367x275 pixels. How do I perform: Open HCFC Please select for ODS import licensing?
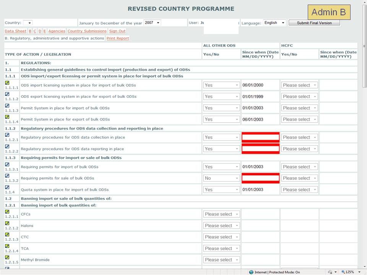[299, 85]
